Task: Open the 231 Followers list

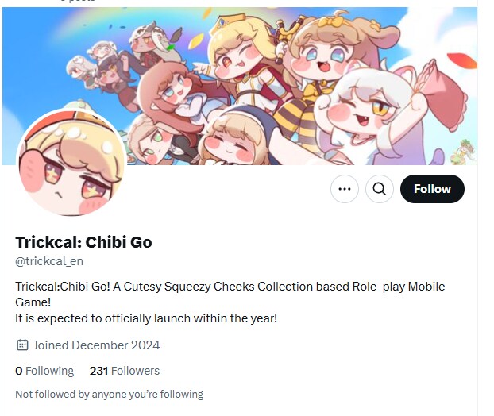Action: tap(125, 371)
